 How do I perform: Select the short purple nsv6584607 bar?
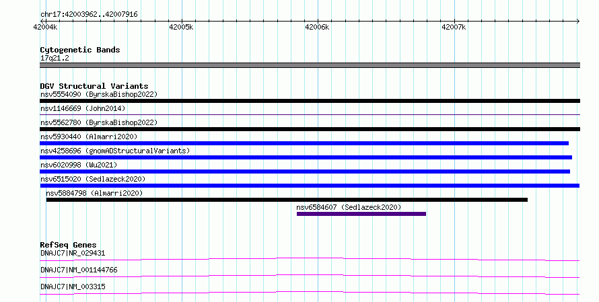[x=361, y=214]
